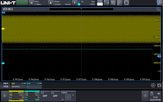Reset measurement statistics with refresh icon

[159, 85]
